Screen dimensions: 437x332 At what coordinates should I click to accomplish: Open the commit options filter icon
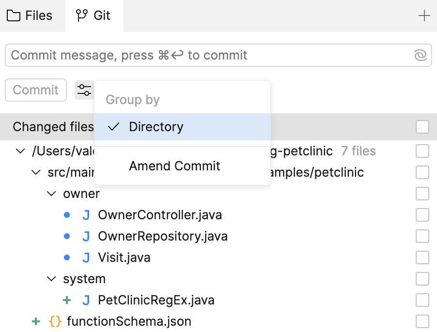[x=84, y=90]
